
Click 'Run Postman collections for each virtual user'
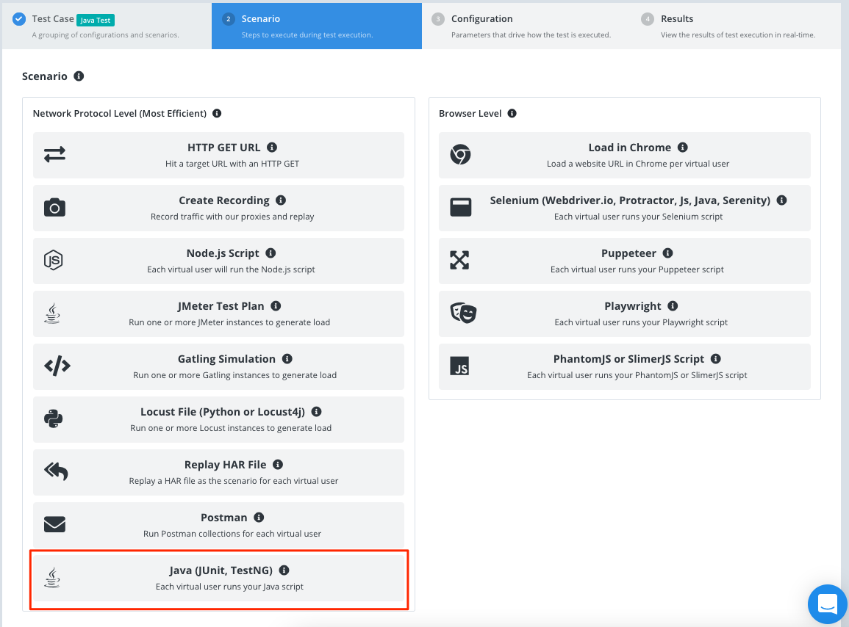(x=232, y=534)
